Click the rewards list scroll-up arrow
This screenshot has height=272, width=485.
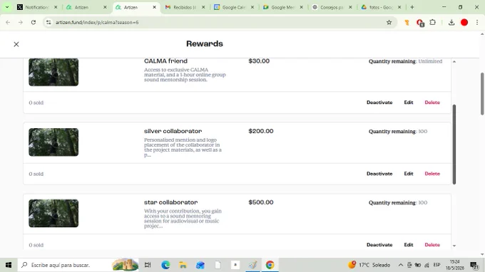[x=454, y=62]
